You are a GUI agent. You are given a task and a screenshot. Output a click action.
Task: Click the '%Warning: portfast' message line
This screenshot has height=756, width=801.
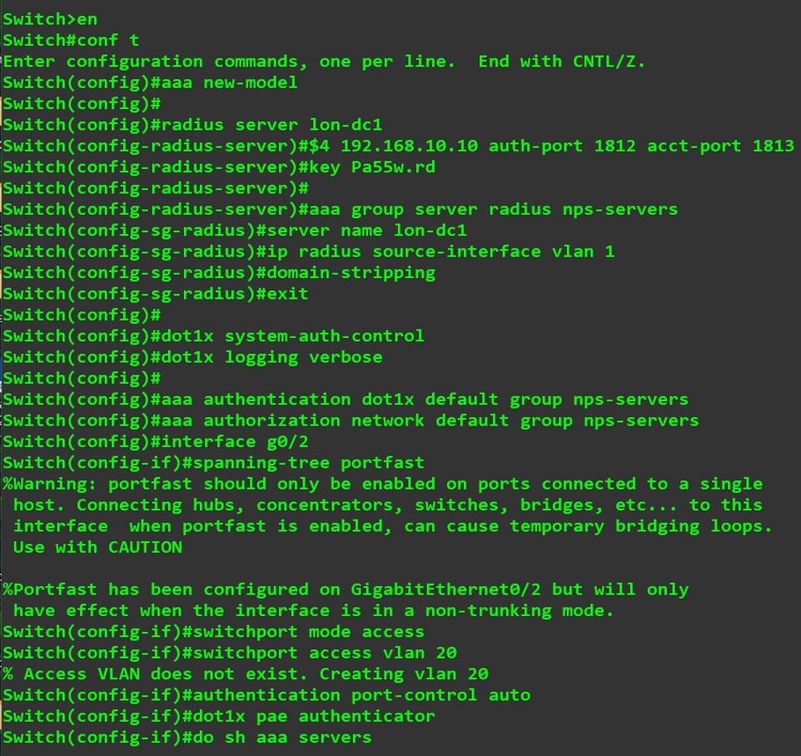coord(383,485)
